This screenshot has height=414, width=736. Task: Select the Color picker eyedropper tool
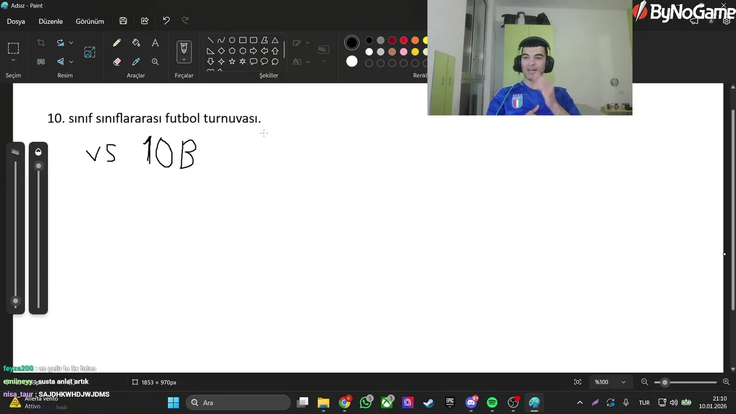[x=136, y=62]
